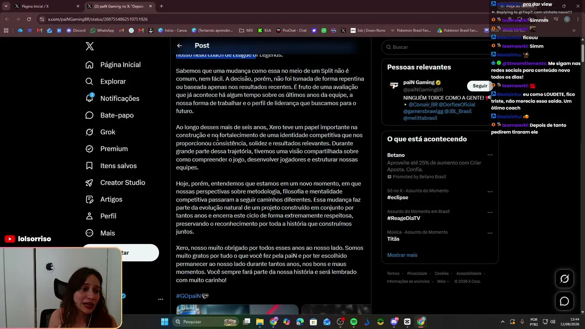Open more options for the #ReageDiaTV trend
The height and width of the screenshot is (329, 585).
point(490,212)
